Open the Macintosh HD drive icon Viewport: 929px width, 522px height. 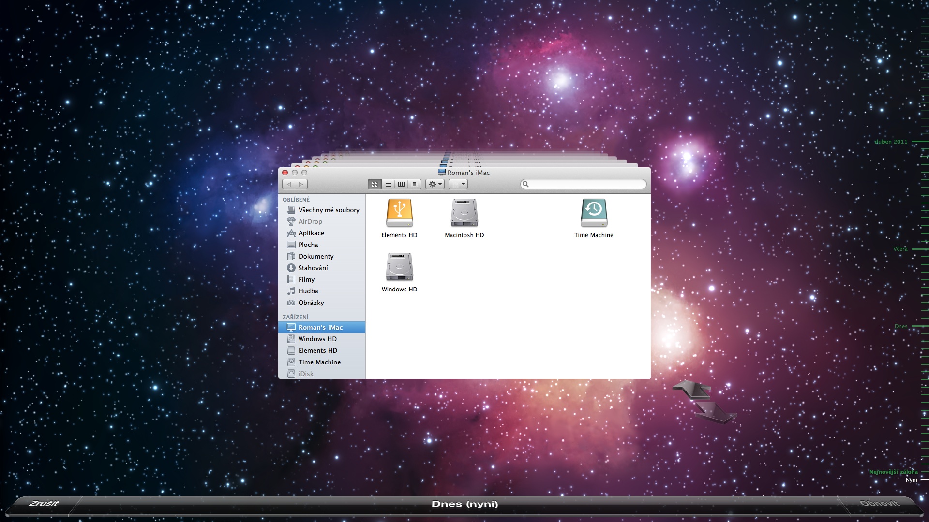[x=464, y=213]
